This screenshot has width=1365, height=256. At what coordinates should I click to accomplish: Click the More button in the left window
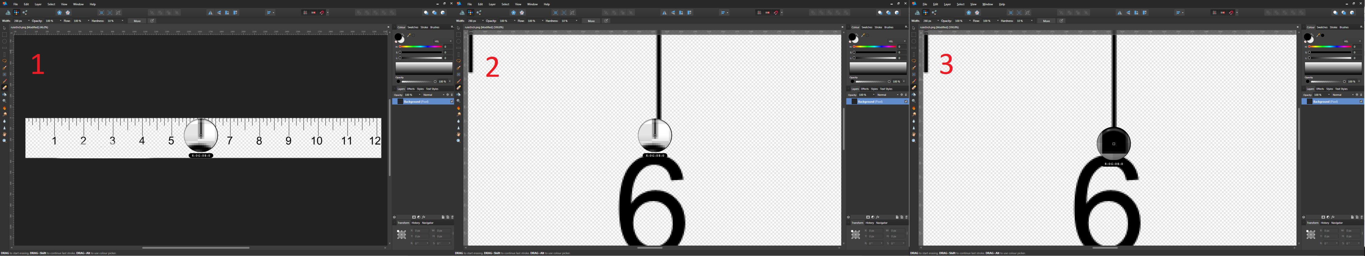(137, 21)
